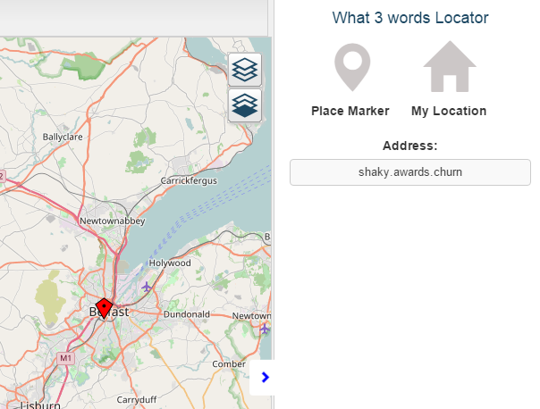540x409 pixels.
Task: Open the base layers filled-stack icon
Action: coord(244,105)
